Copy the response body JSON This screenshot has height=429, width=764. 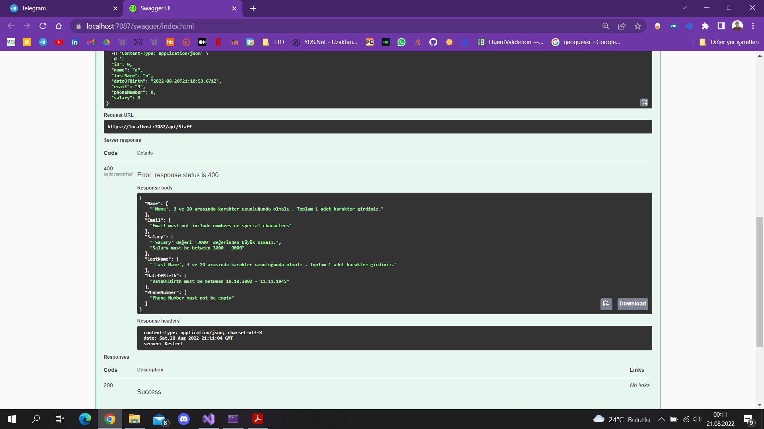(606, 304)
